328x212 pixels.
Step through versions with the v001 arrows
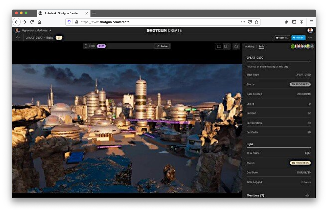pyautogui.click(x=86, y=46)
